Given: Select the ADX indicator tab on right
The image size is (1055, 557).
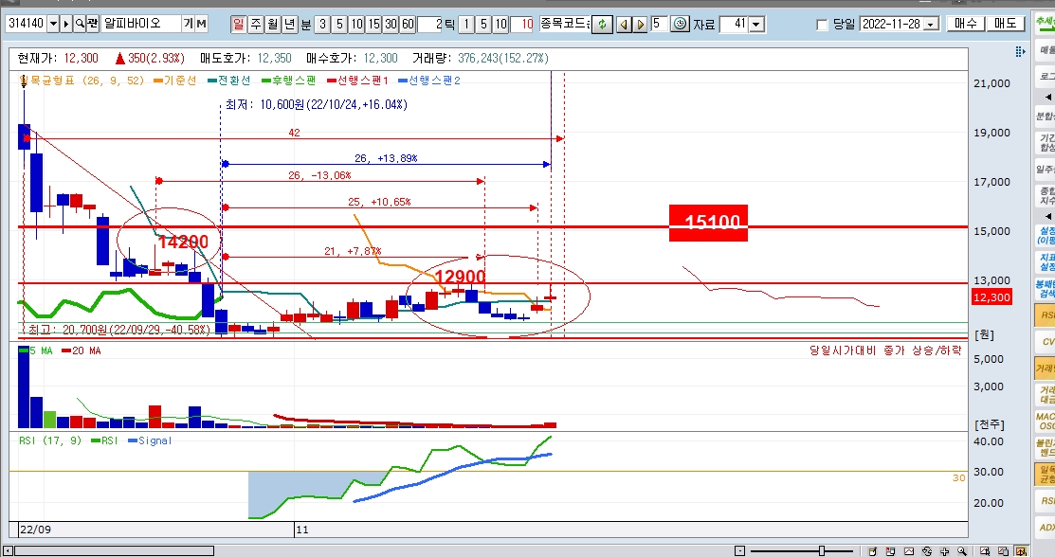Looking at the screenshot, I should 1045,527.
